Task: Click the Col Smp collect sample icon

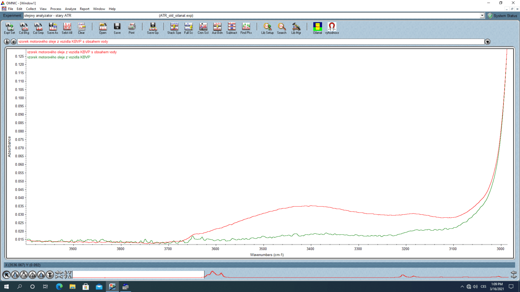Action: point(38,28)
